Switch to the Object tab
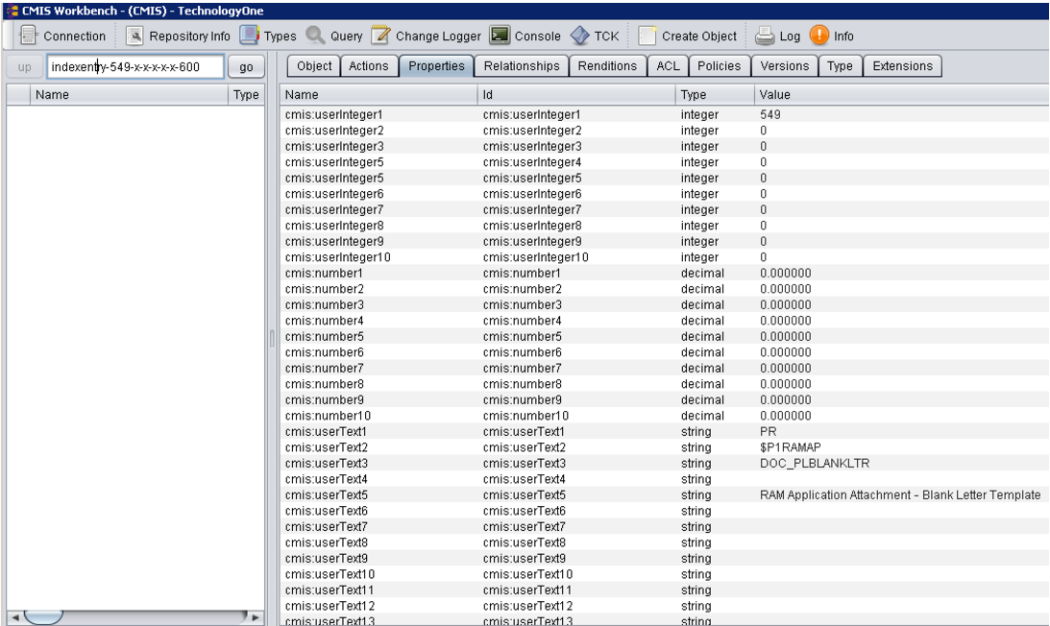 tap(314, 66)
